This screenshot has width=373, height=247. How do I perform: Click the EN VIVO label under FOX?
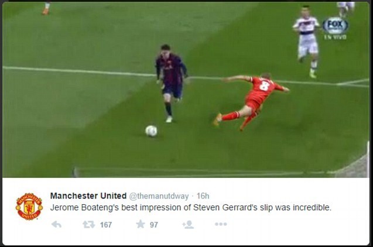(335, 37)
